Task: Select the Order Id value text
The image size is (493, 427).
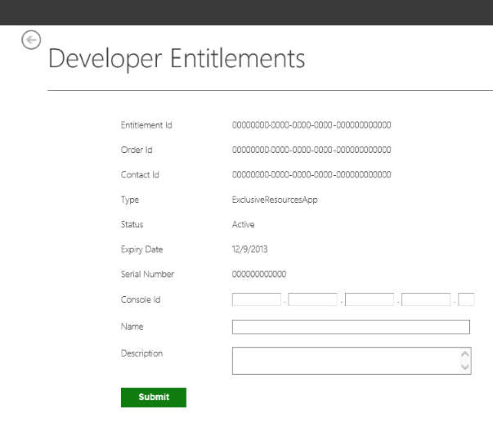Action: point(311,150)
